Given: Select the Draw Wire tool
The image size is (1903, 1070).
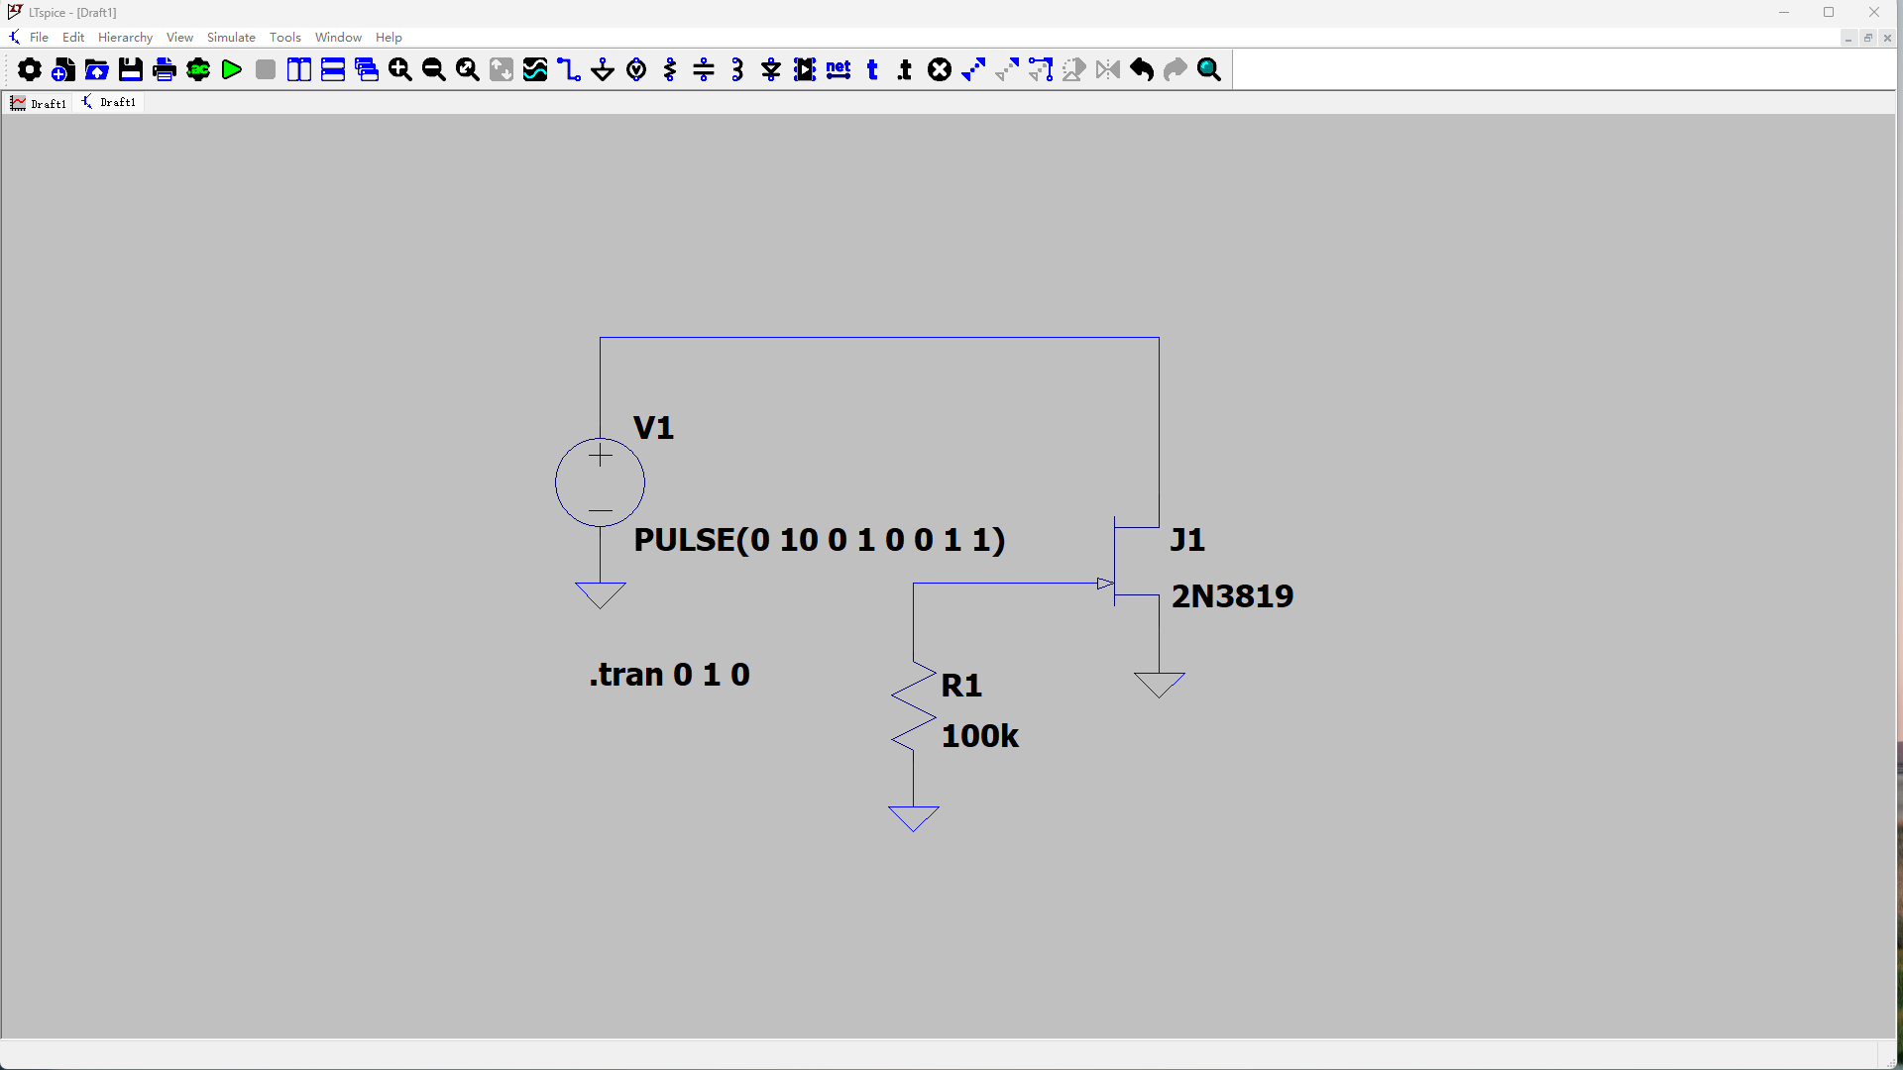Looking at the screenshot, I should [x=569, y=69].
